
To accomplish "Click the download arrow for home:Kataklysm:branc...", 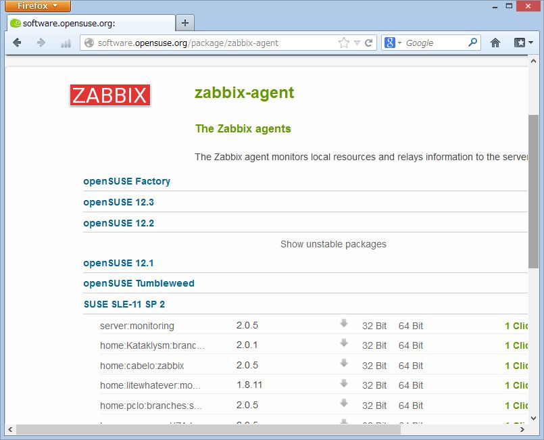I will 344,343.
